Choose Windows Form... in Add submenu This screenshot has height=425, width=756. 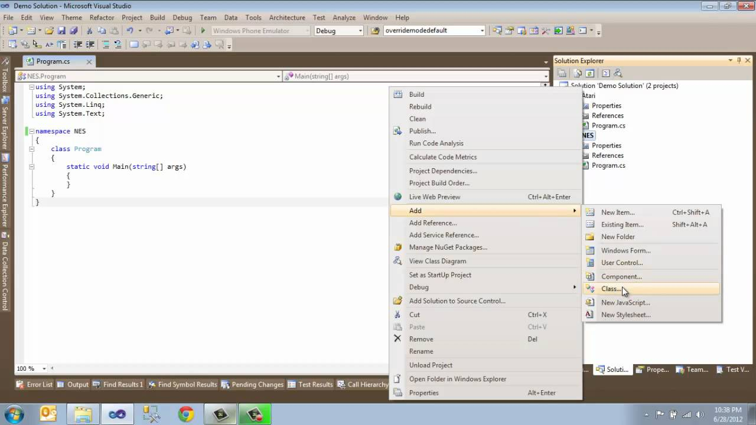coord(652,250)
